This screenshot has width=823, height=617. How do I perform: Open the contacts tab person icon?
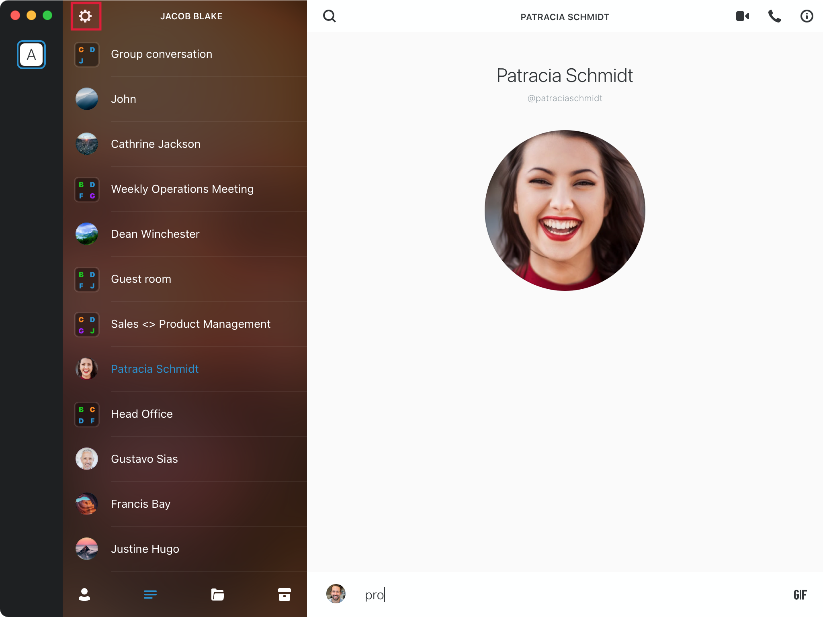click(84, 595)
